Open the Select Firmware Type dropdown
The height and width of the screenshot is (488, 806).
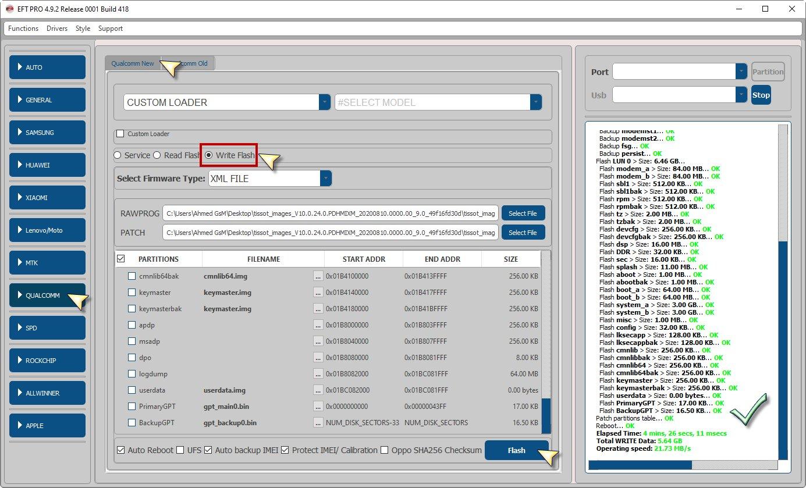click(x=326, y=179)
